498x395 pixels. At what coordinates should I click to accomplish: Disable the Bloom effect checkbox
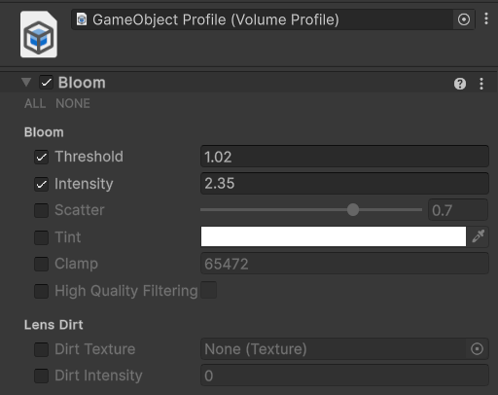[46, 83]
